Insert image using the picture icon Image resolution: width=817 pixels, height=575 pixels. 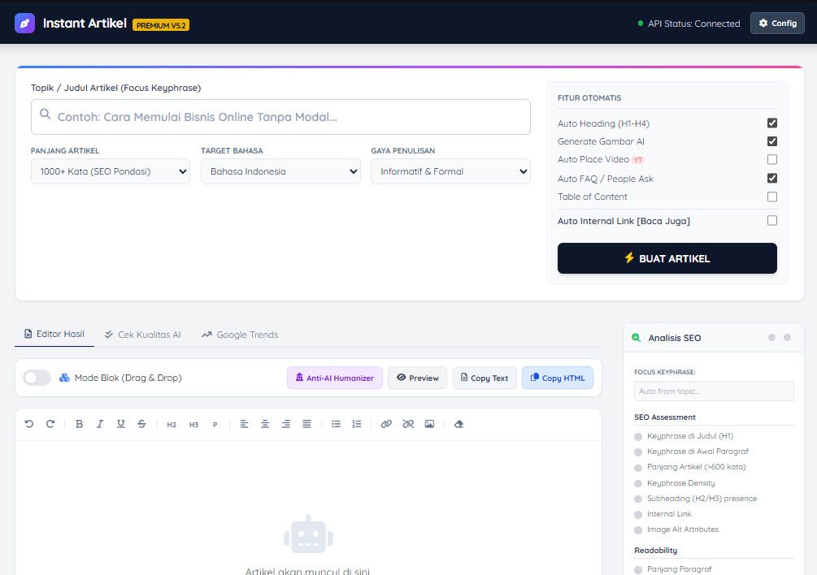[429, 424]
